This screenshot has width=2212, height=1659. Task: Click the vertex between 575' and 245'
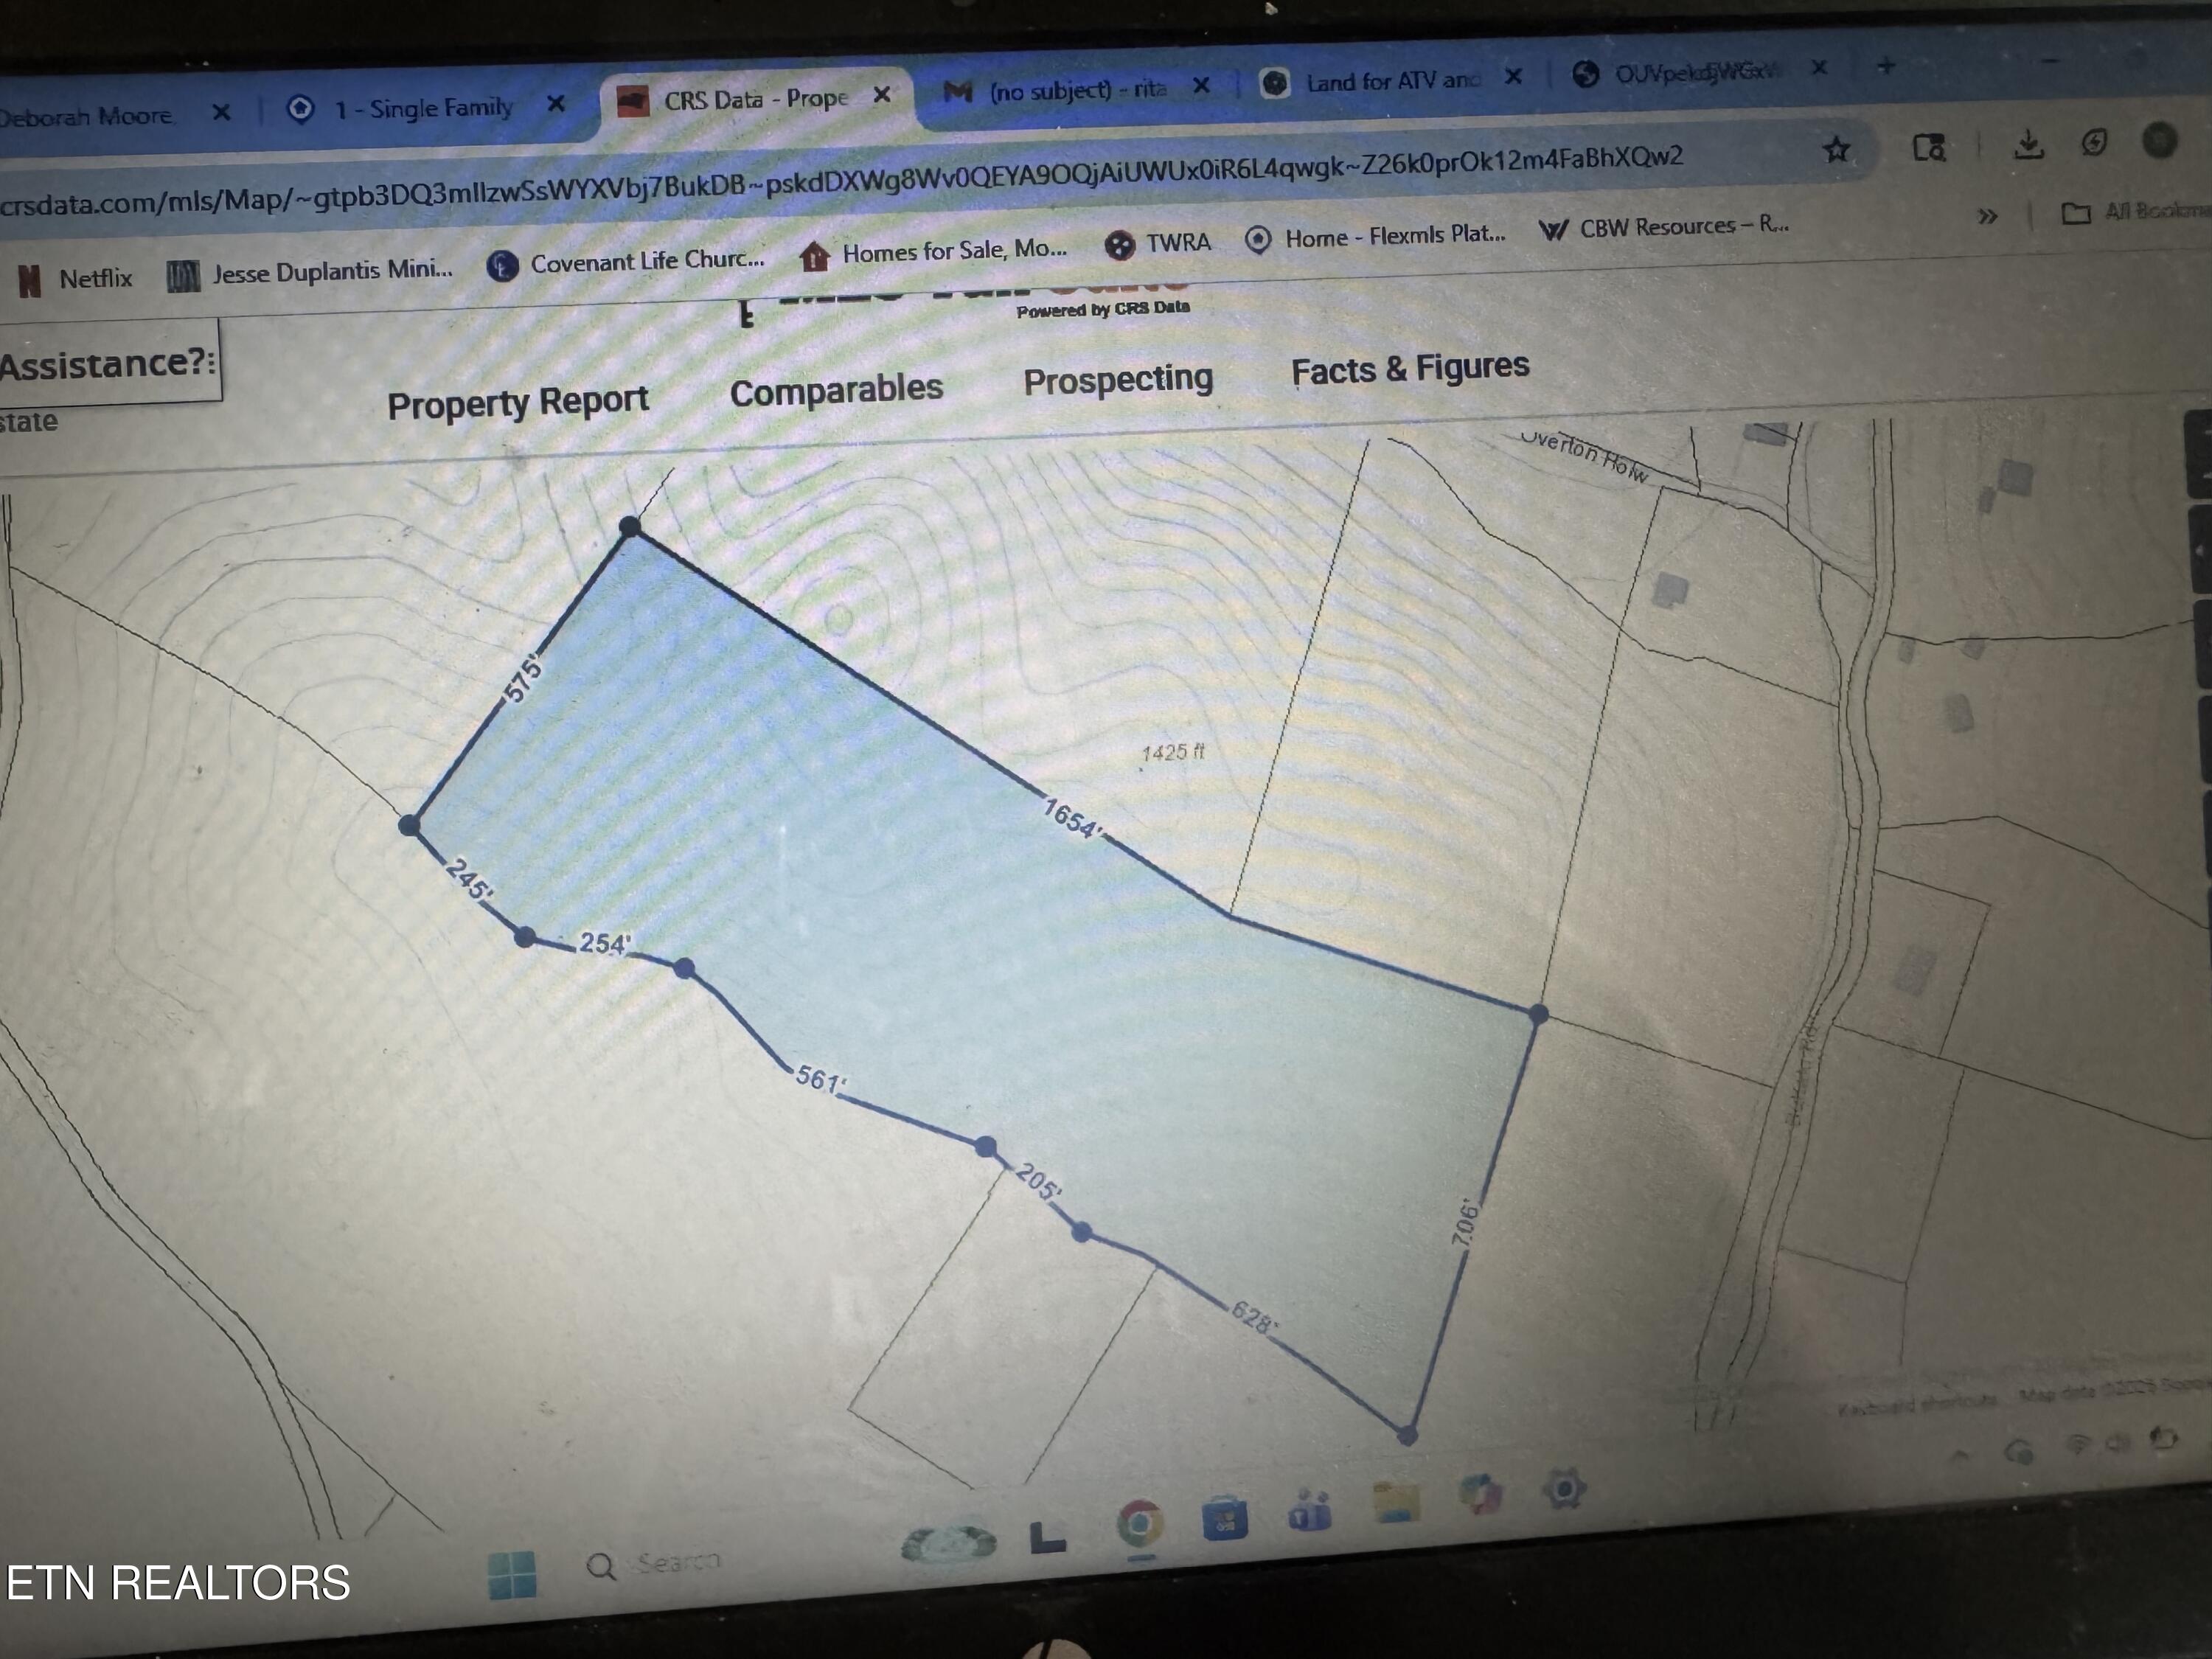point(409,825)
